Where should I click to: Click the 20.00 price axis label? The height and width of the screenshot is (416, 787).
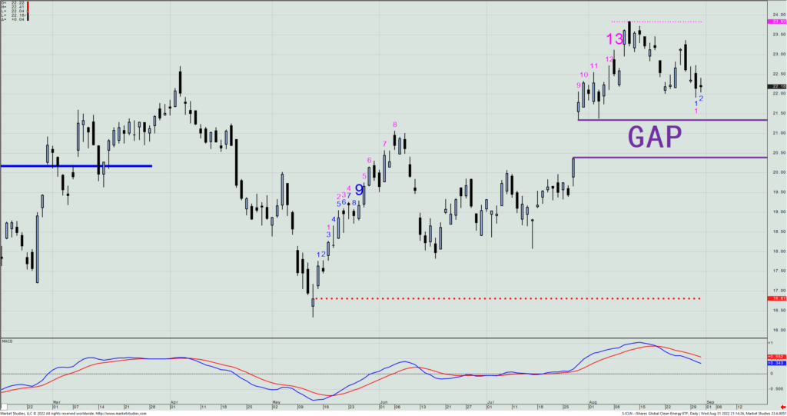tap(779, 172)
